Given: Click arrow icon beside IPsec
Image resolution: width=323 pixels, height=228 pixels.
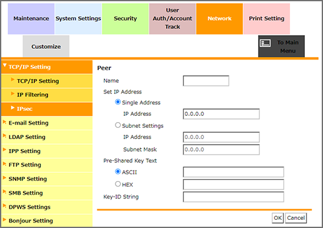Looking at the screenshot, I should [12, 108].
